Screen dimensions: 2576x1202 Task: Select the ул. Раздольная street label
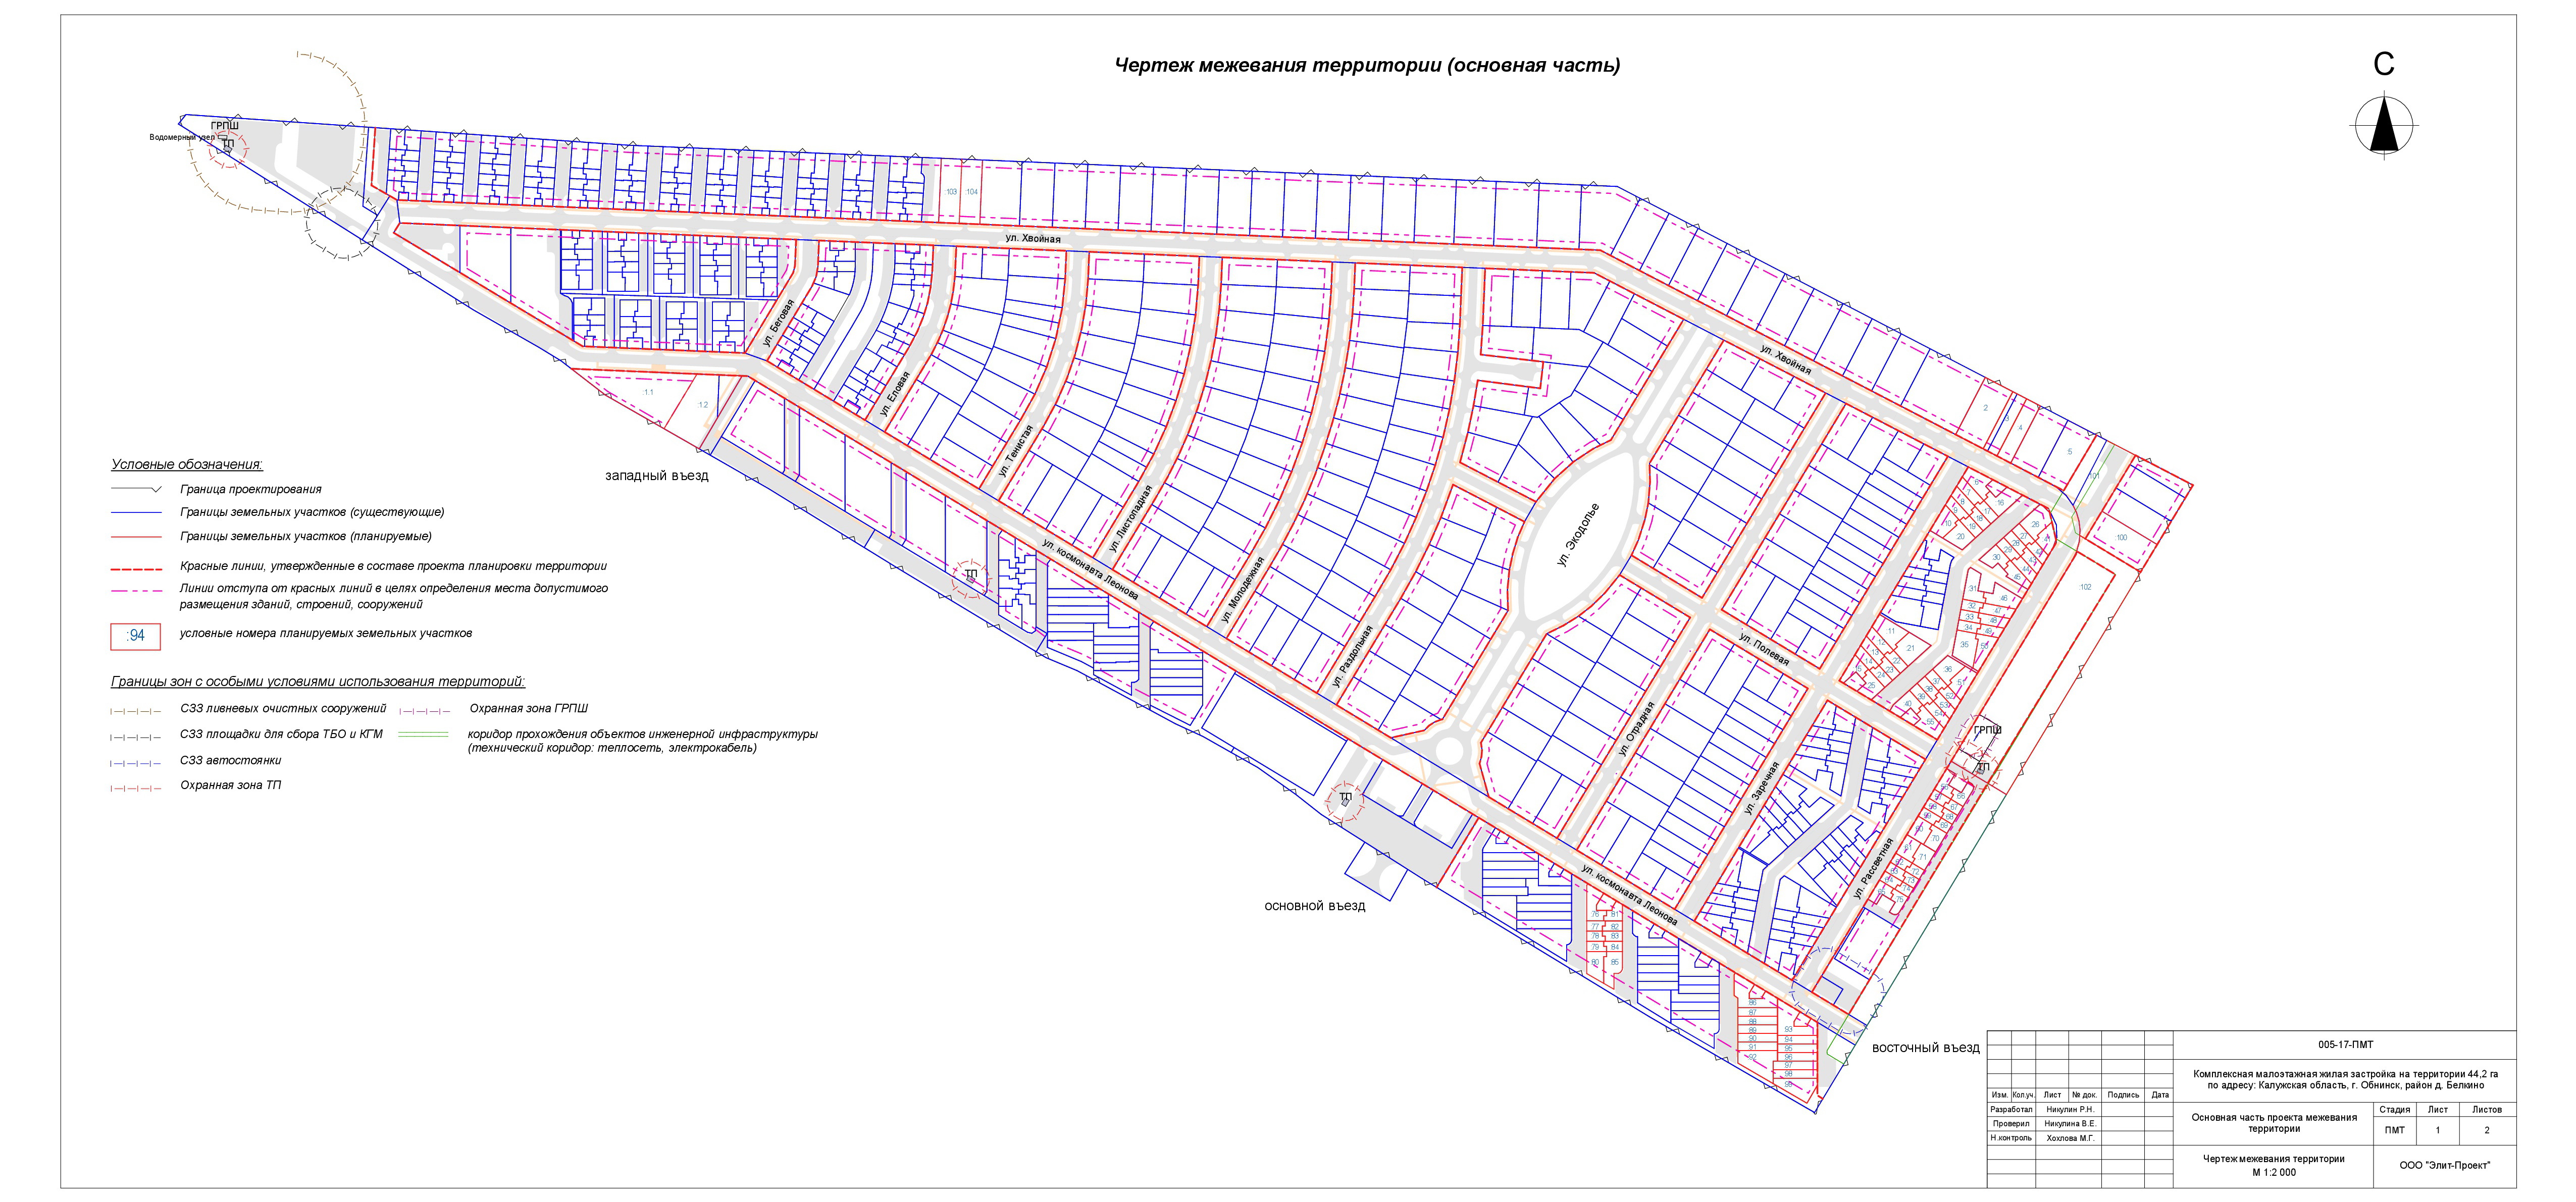pyautogui.click(x=1352, y=657)
